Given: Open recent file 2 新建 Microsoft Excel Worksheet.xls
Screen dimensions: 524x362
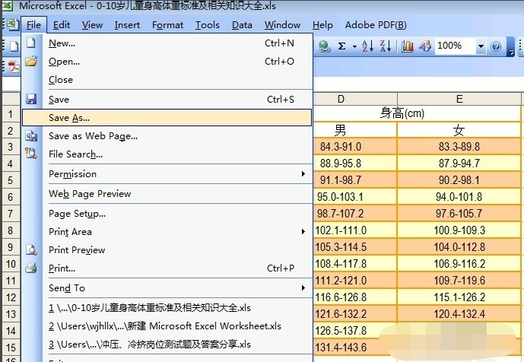Looking at the screenshot, I should tap(167, 326).
